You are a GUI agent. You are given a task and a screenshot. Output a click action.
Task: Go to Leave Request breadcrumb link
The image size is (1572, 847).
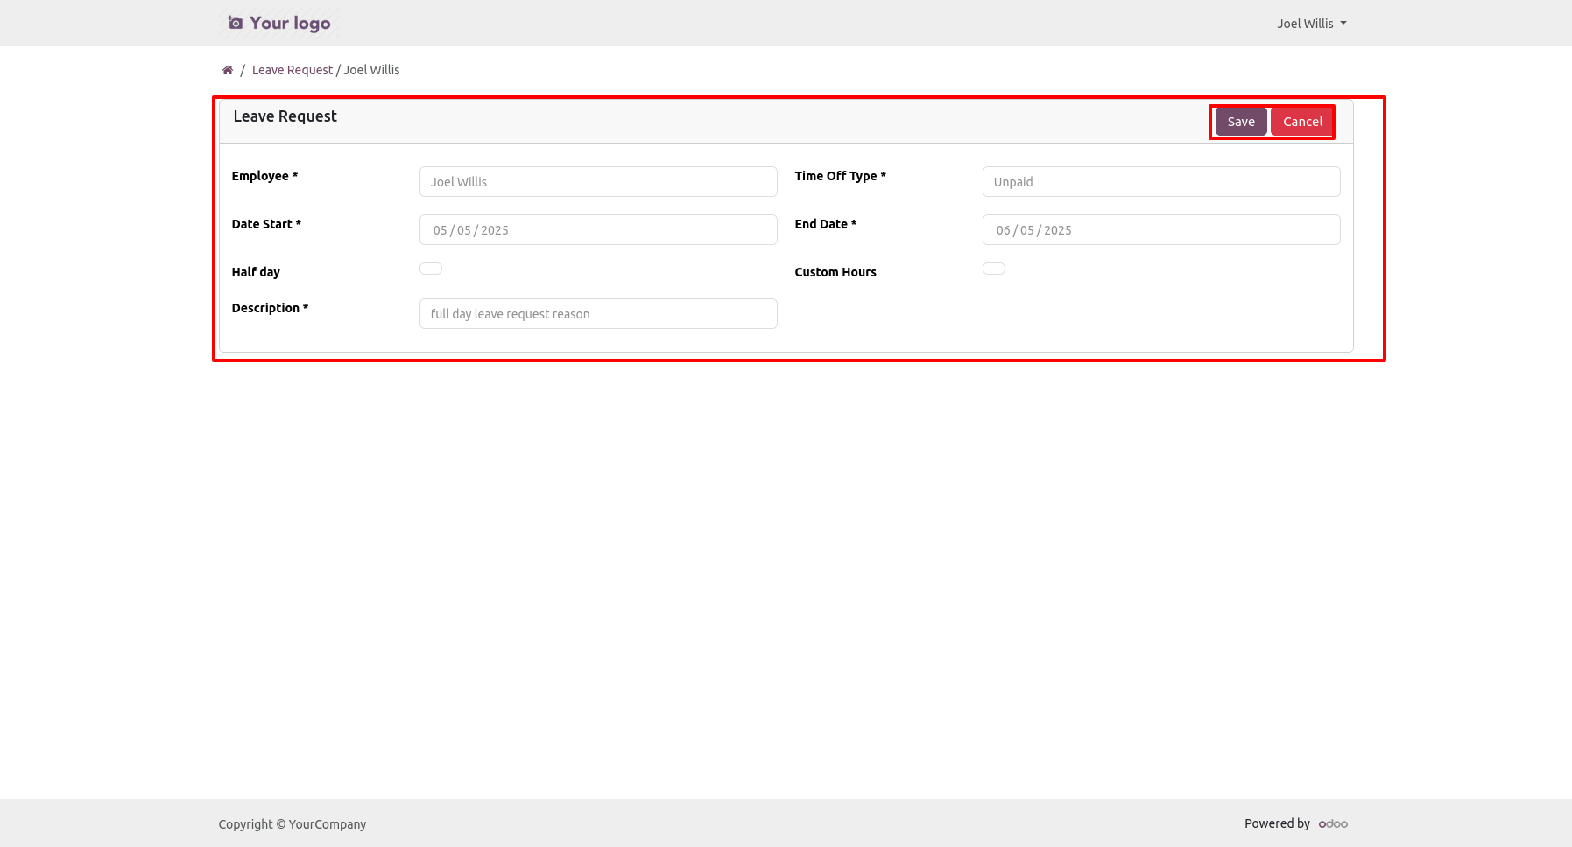[x=293, y=70]
